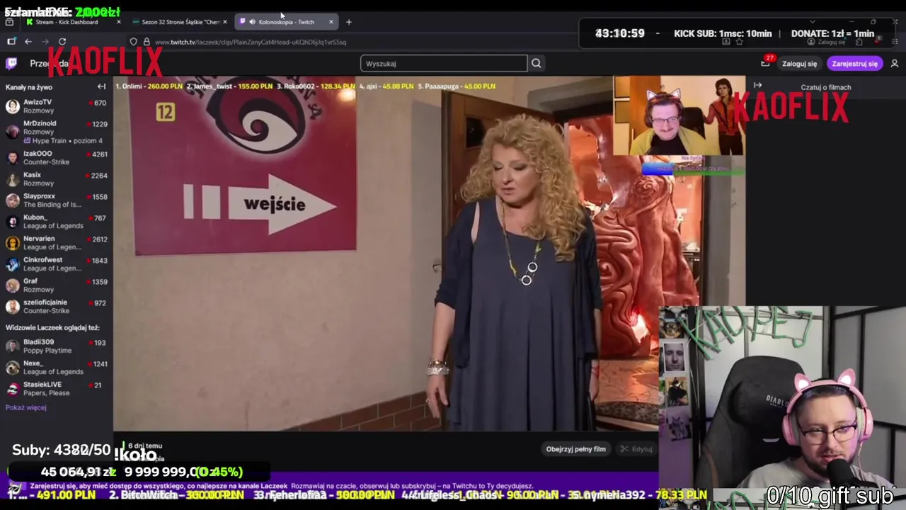Click the site padlock icon
The image size is (906, 510).
pos(147,42)
